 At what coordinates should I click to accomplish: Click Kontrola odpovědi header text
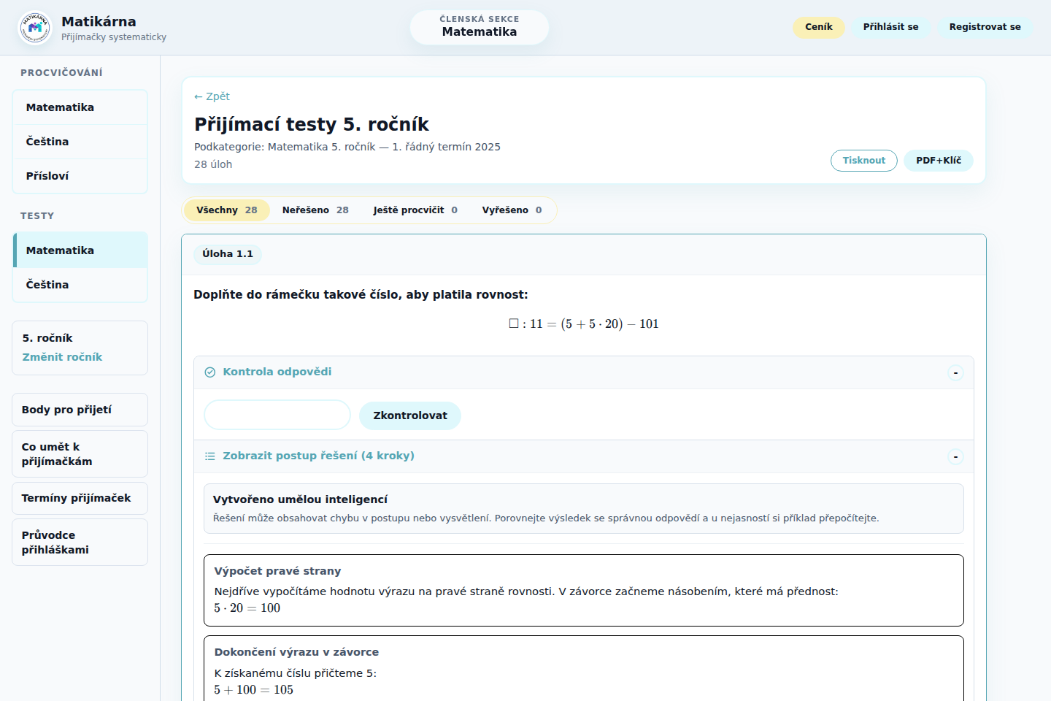277,372
